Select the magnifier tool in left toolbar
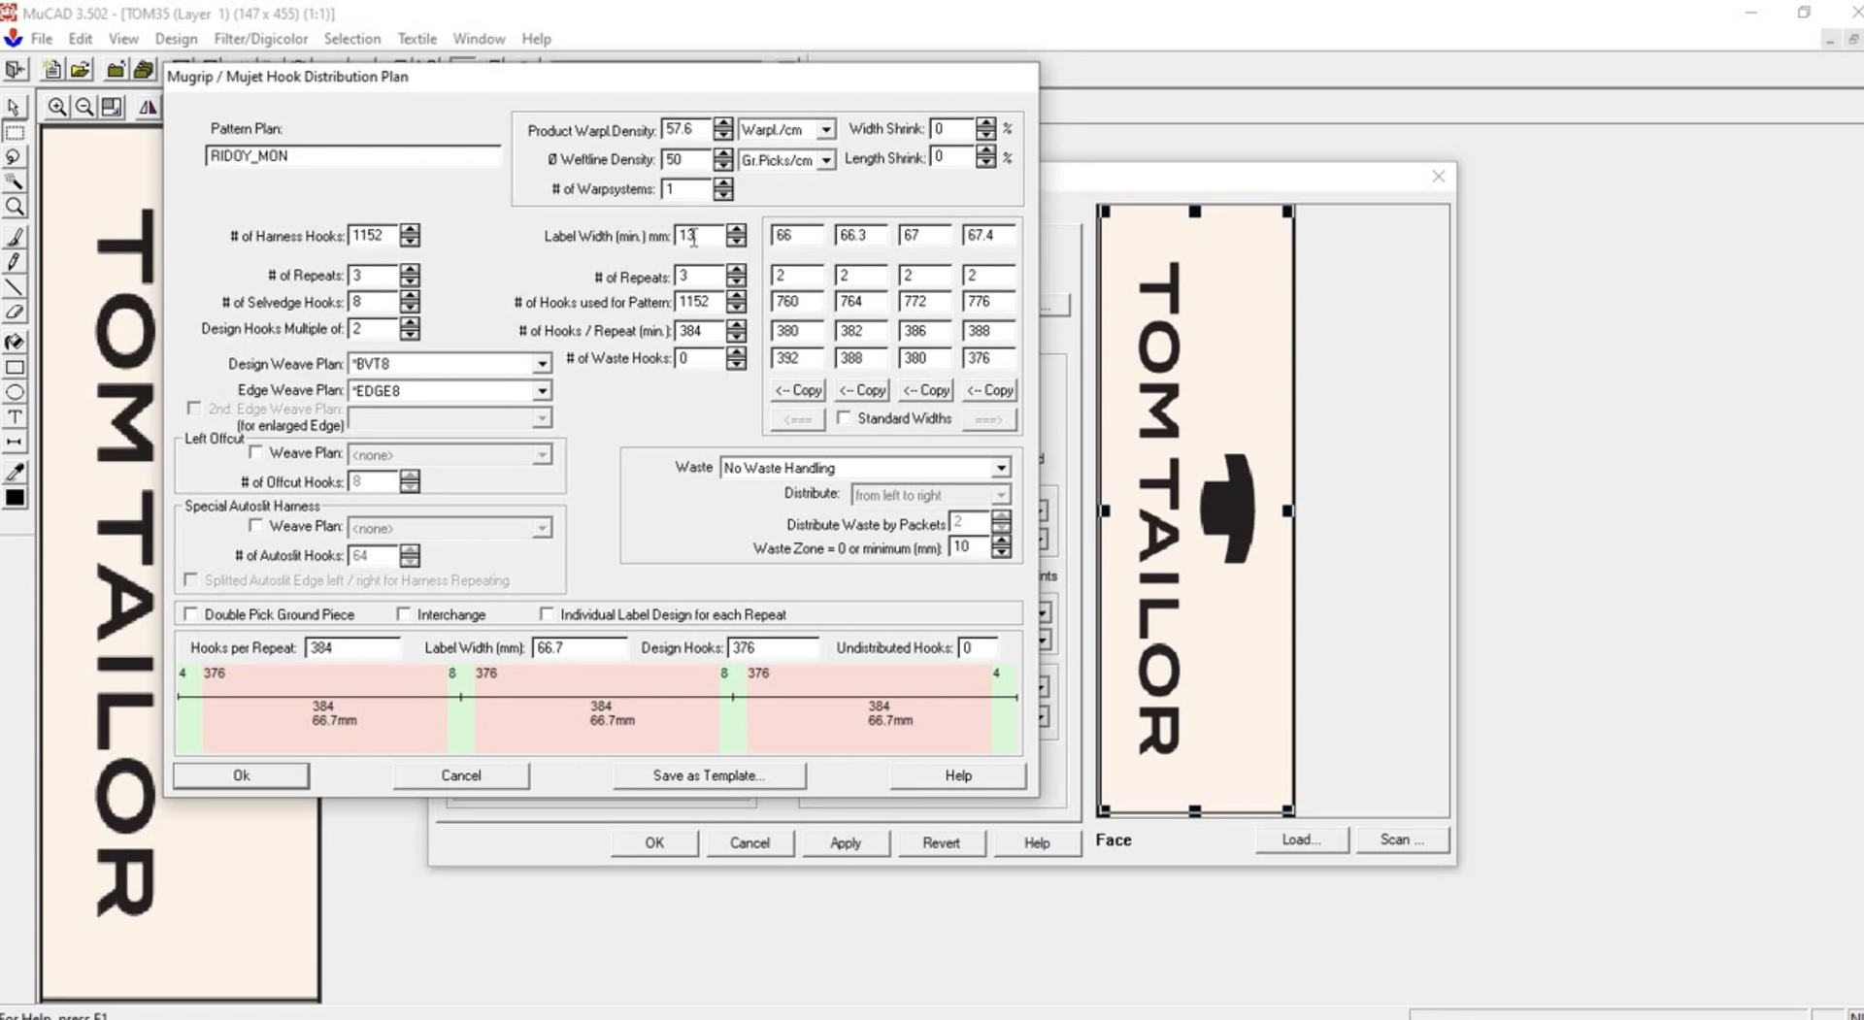Image resolution: width=1864 pixels, height=1020 pixels. click(15, 207)
